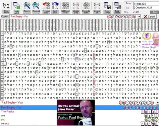This screenshot has width=159, height=126.
Task: Save screen using the diskette icon
Action: (x=107, y=6)
